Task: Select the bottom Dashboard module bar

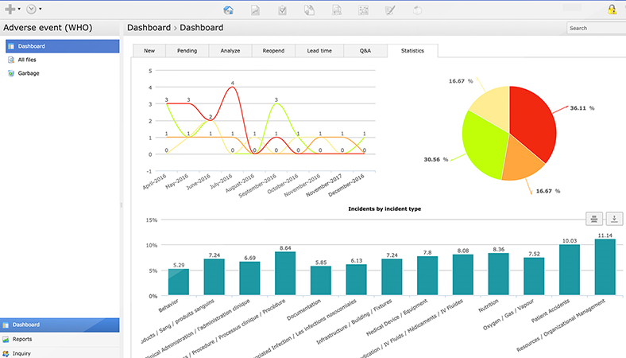Action: point(60,325)
